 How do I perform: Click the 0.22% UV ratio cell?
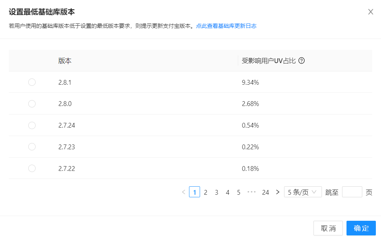click(250, 147)
